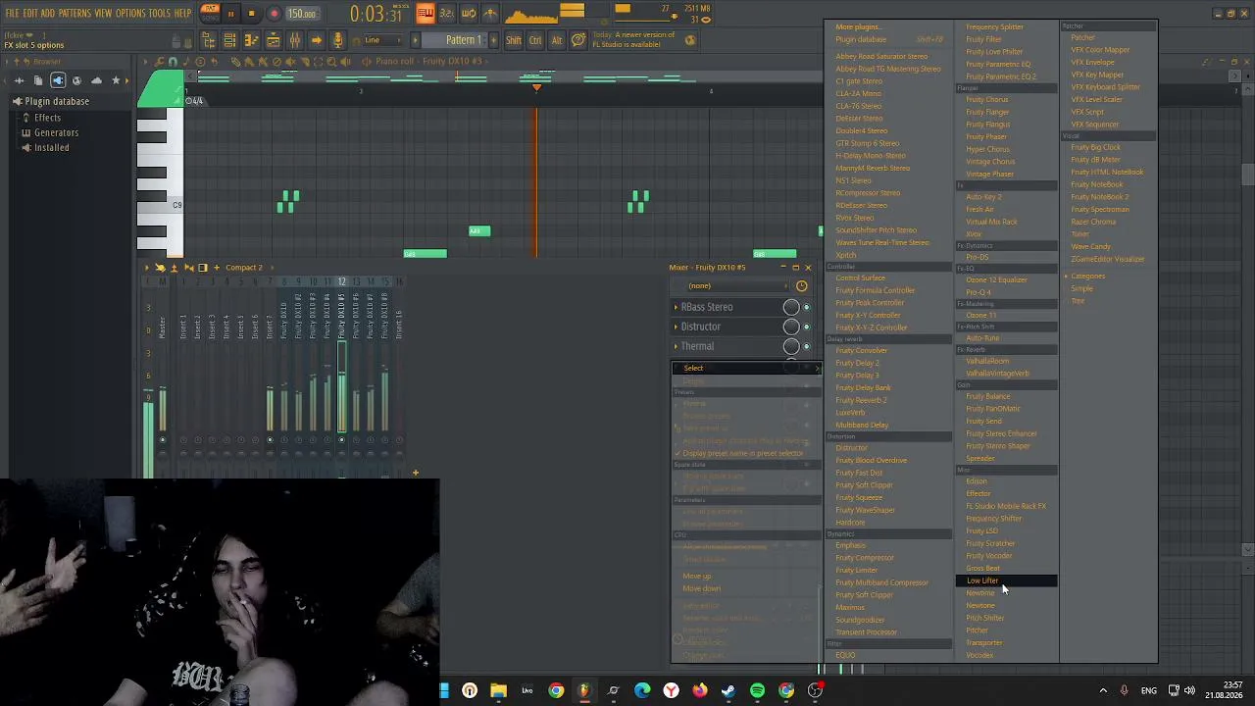1255x706 pixels.
Task: Toggle the Distructor slot enable LED
Action: point(806,327)
